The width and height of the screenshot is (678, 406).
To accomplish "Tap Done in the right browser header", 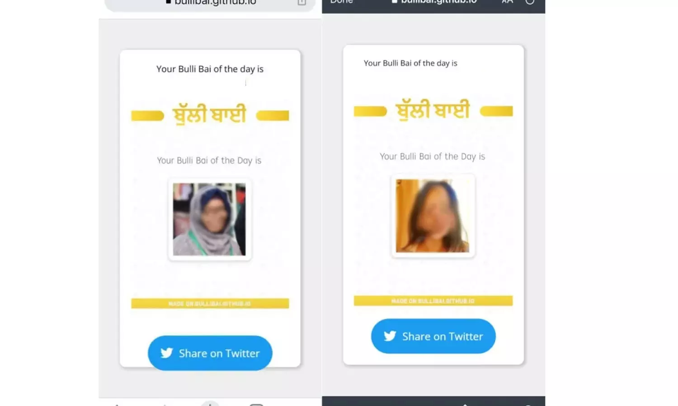I will point(341,2).
